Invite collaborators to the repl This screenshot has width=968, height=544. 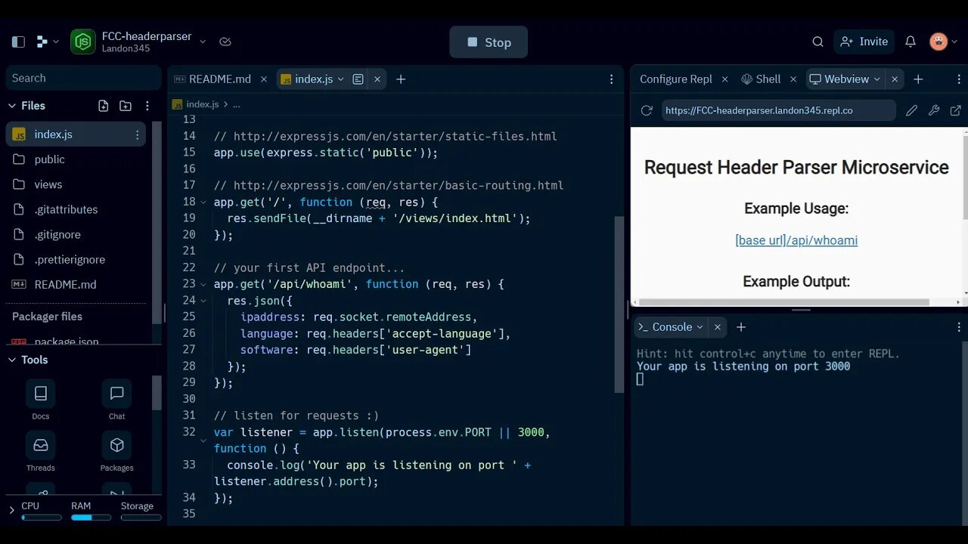coord(864,42)
